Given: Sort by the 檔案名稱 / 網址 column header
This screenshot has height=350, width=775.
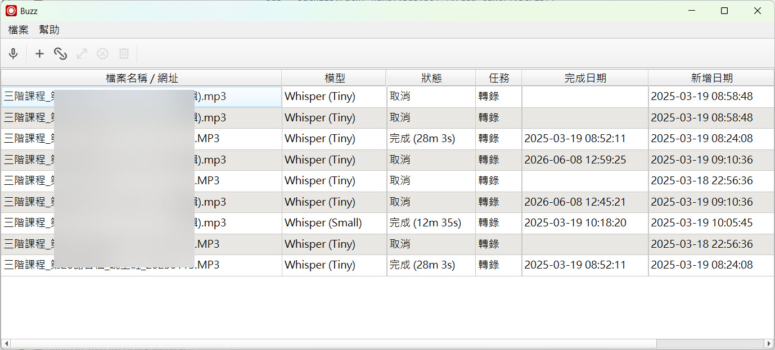Looking at the screenshot, I should [142, 78].
